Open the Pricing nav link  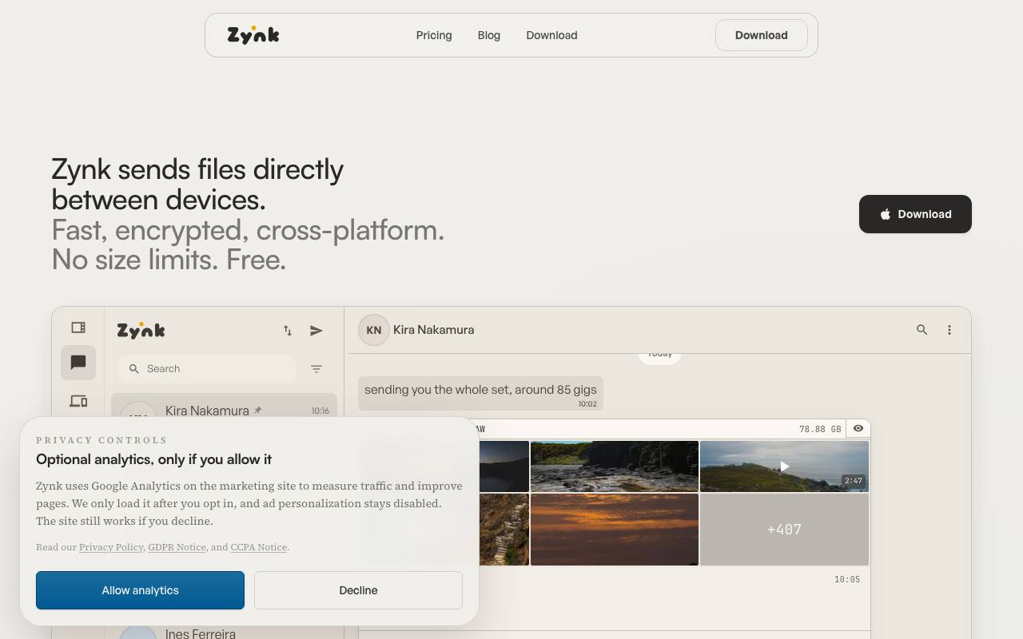[x=434, y=35]
